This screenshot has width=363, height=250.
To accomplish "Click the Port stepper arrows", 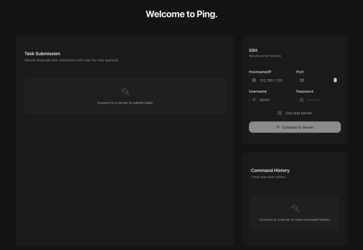I will tap(335, 80).
